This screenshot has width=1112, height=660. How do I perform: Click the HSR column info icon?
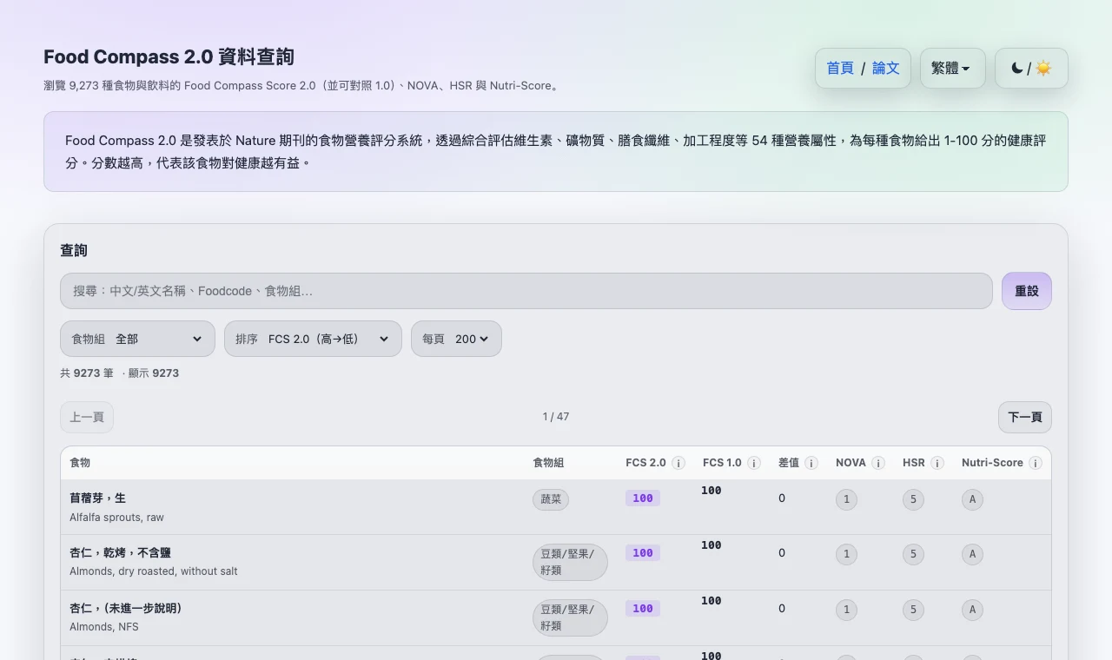(x=937, y=463)
